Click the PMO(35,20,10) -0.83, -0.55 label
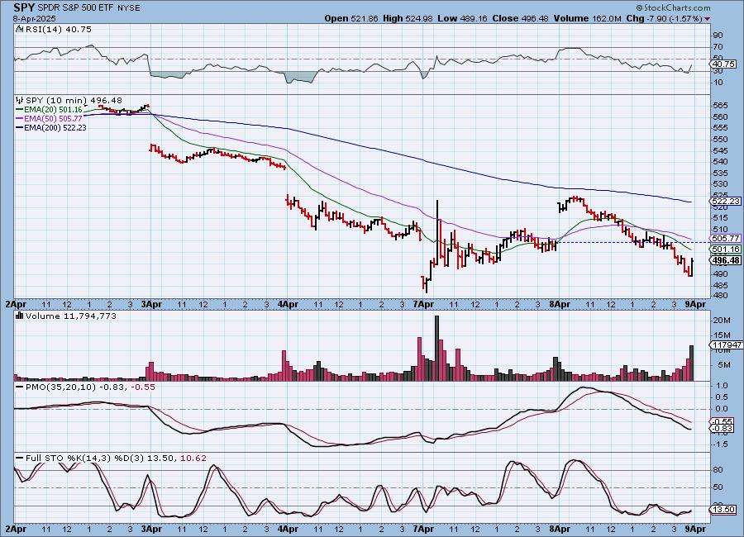Image resolution: width=744 pixels, height=537 pixels. click(90, 387)
